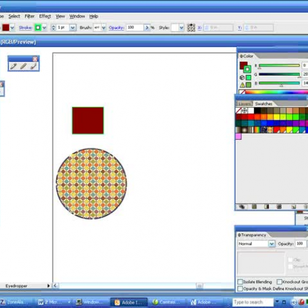Screen dimensions: 308x308
Task: Click the X coordinate link
Action: (200, 28)
